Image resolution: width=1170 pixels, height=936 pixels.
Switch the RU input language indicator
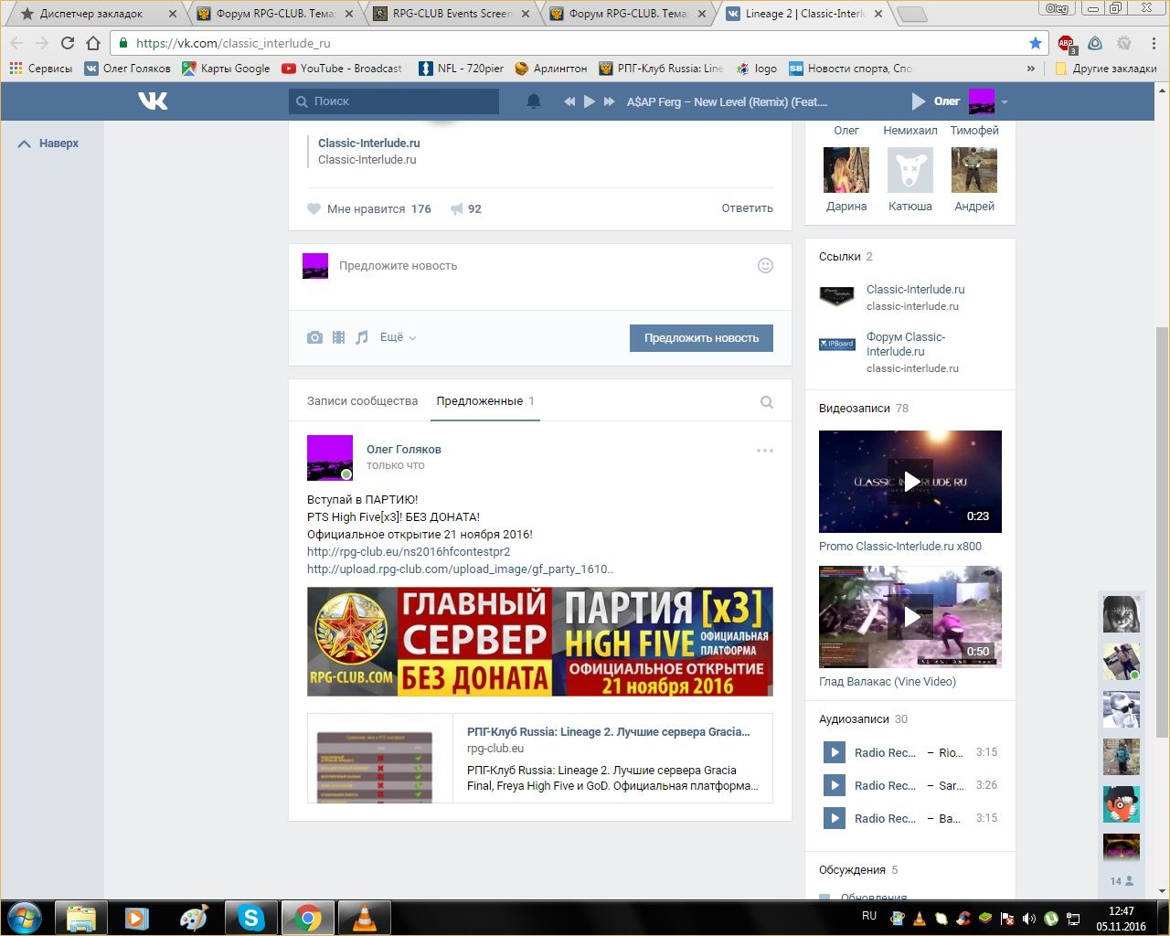(x=869, y=916)
